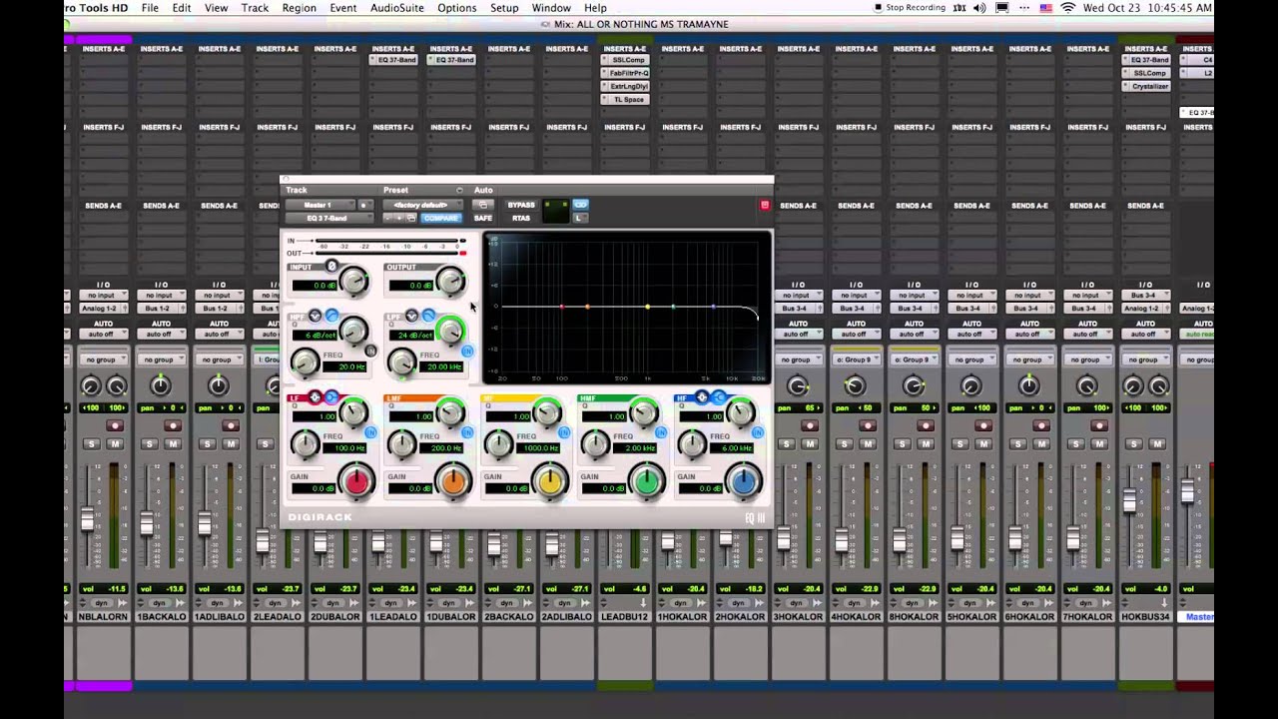Open the Region menu
This screenshot has width=1278, height=719.
299,8
